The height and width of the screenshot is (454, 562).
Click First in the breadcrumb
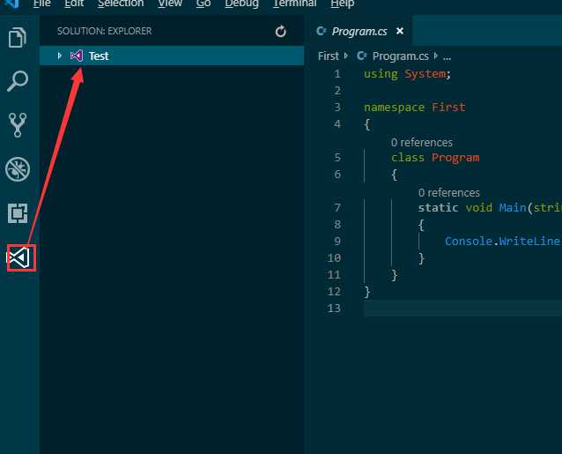pyautogui.click(x=328, y=56)
